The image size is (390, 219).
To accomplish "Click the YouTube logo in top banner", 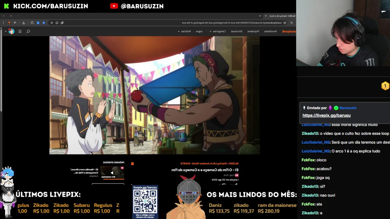I will tap(114, 6).
